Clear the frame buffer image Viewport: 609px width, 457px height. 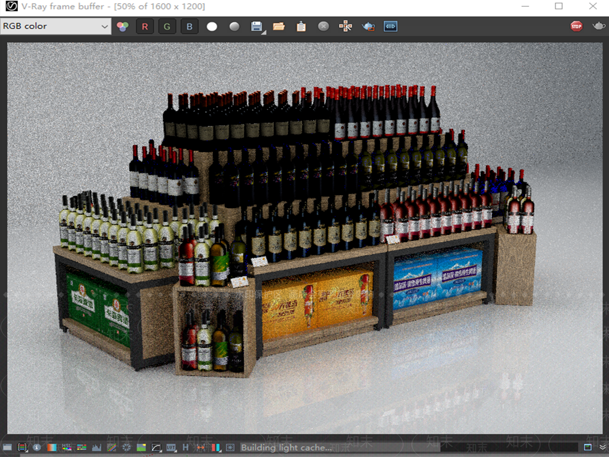tap(324, 26)
